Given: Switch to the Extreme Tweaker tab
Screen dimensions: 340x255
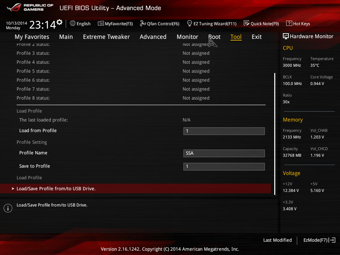Looking at the screenshot, I should click(106, 37).
